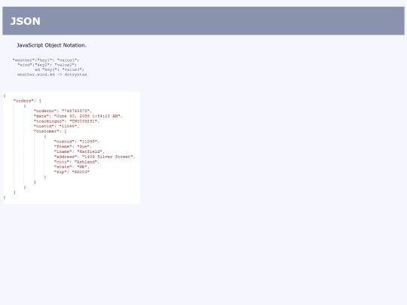The image size is (407, 305).
Task: Click the "date": "June 30..." line
Action: pyautogui.click(x=78, y=116)
